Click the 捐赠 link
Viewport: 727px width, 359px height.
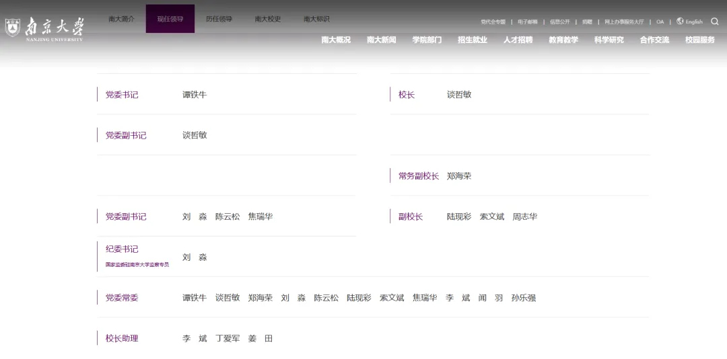click(x=588, y=22)
